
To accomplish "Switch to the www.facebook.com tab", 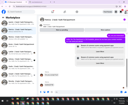I will (x=40, y=2).
